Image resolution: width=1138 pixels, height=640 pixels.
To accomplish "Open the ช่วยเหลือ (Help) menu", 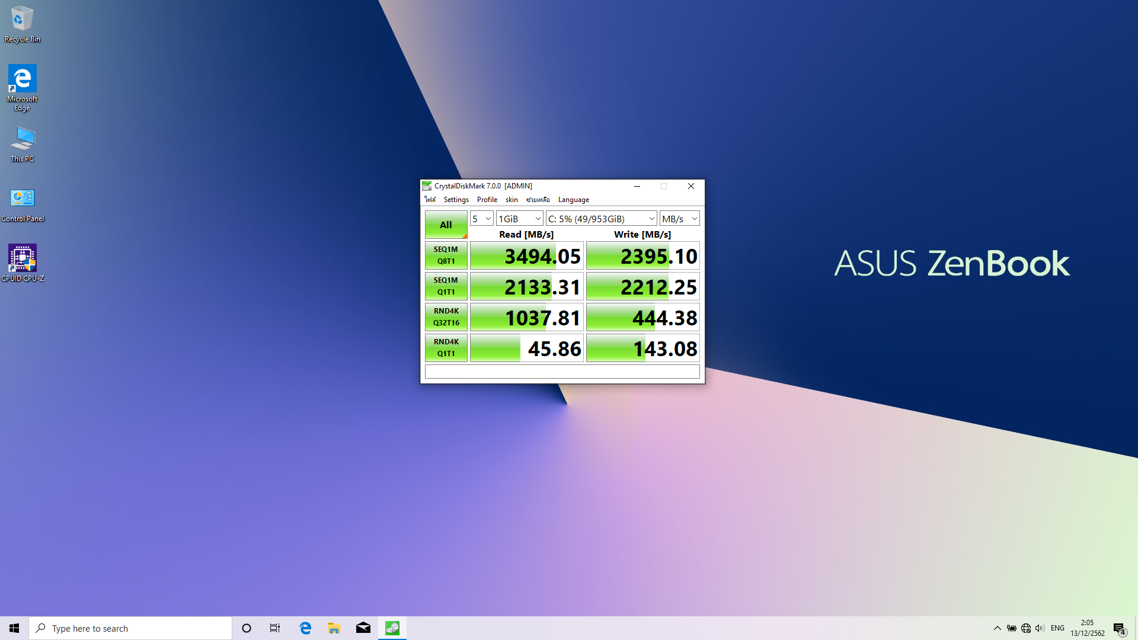I will [x=538, y=200].
